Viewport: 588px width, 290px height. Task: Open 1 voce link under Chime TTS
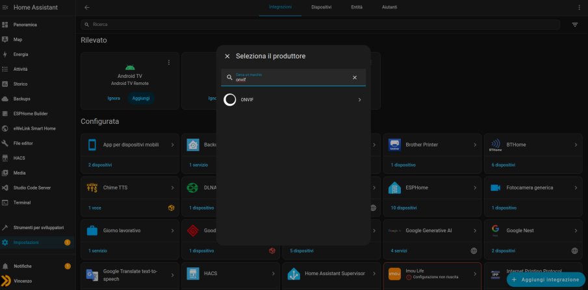point(94,208)
